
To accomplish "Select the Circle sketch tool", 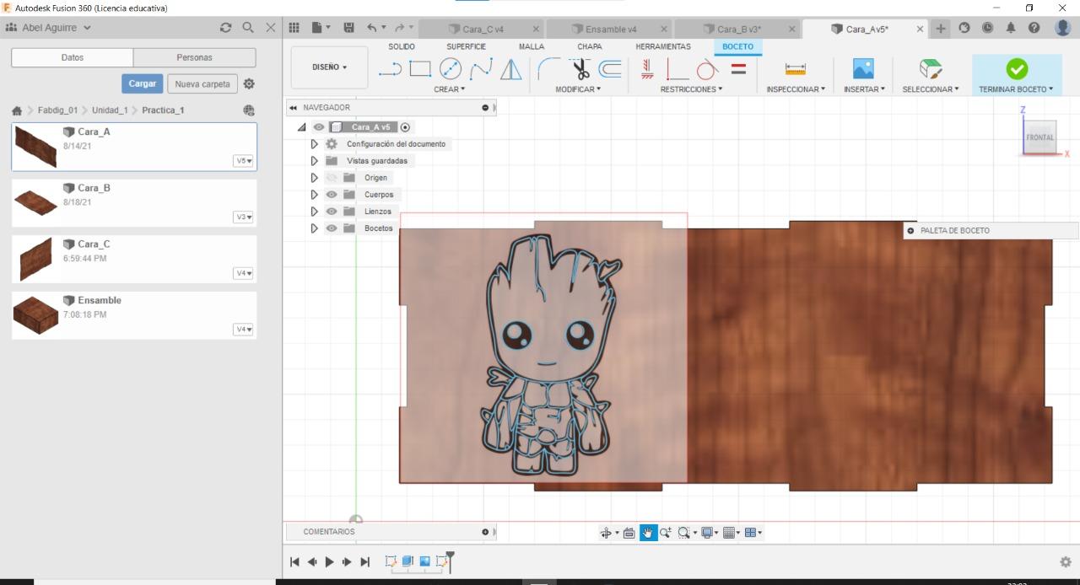I will coord(451,69).
